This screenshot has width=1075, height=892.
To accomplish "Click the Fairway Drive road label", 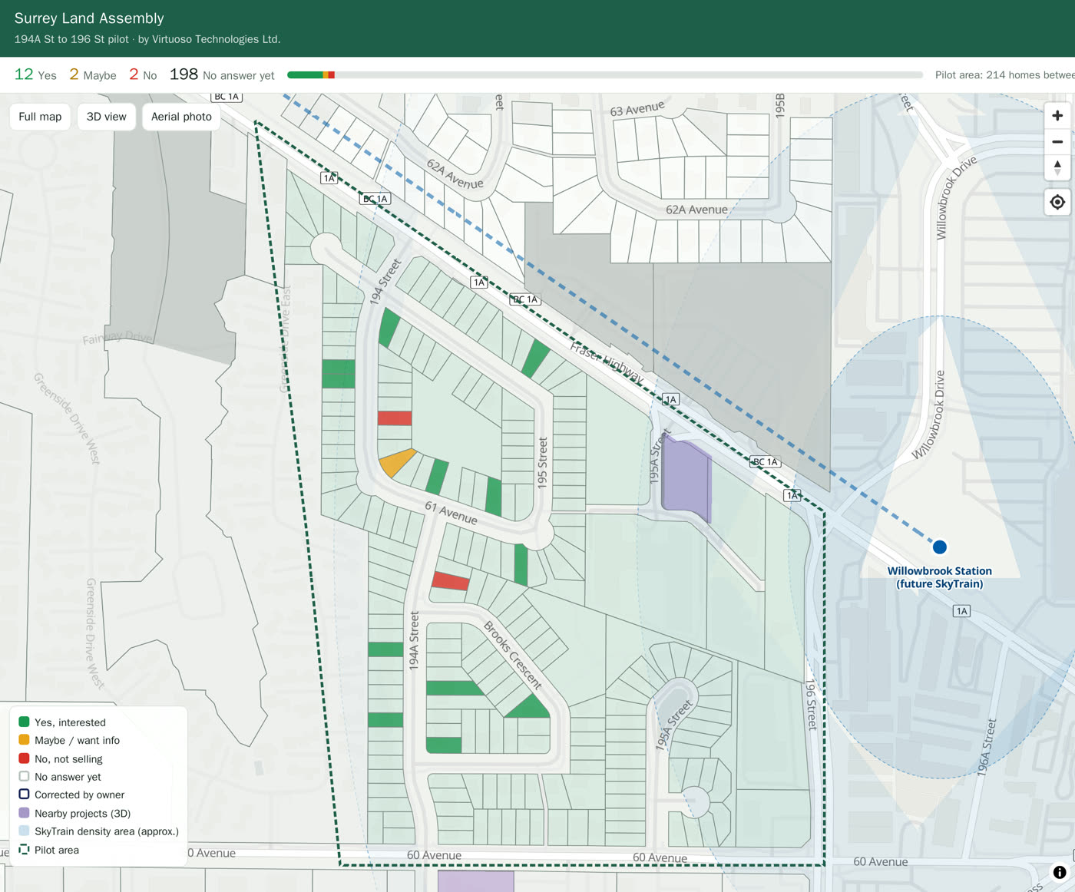I will click(x=117, y=338).
